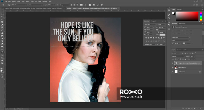The image size is (204, 110).
Task: Toggle Faux Italic in Character panel
Action: 149,38
